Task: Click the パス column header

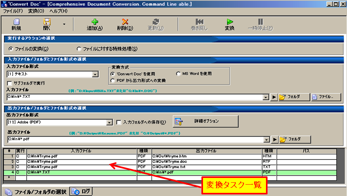Action: [x=306, y=151]
